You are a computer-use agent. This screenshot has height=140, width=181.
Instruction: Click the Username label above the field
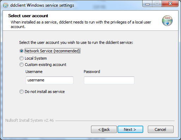[x=34, y=72]
